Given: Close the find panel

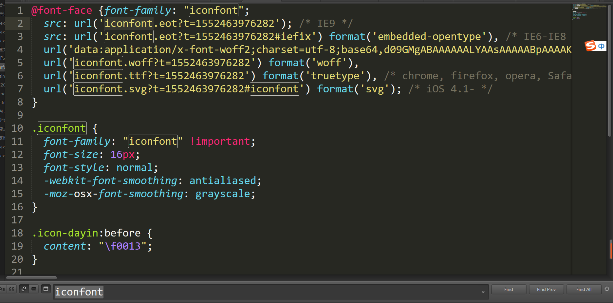Looking at the screenshot, I should (607, 289).
